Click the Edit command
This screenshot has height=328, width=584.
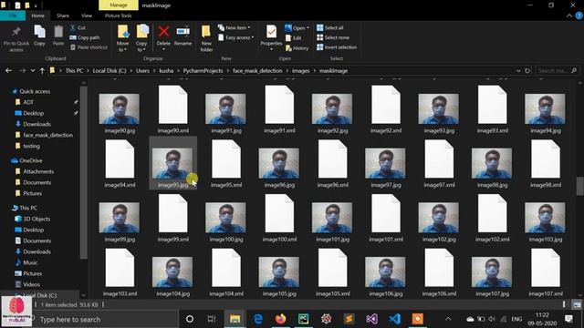coord(293,38)
